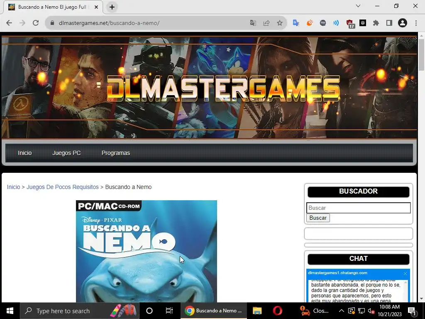Open the Windows Start menu
The image size is (425, 319).
(10, 311)
